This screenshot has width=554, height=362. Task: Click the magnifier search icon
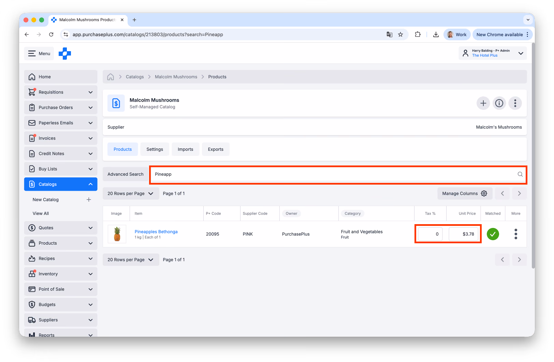pyautogui.click(x=520, y=174)
